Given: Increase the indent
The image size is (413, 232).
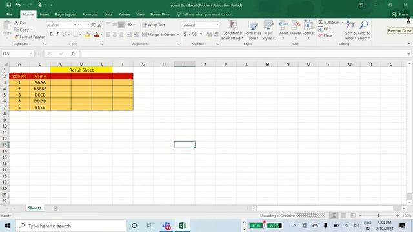Looking at the screenshot, I should click(x=136, y=34).
